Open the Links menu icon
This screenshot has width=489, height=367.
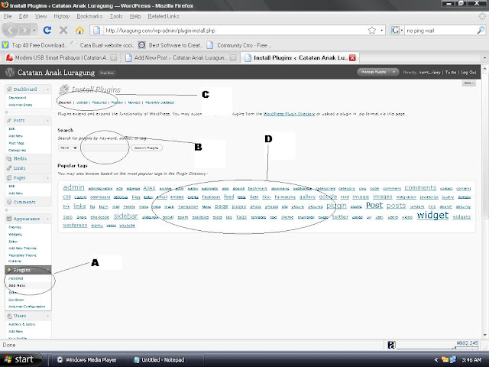[x=9, y=168]
